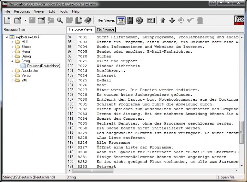Select the default Res Viewer mode icon
This screenshot has height=182, width=247.
click(121, 20)
